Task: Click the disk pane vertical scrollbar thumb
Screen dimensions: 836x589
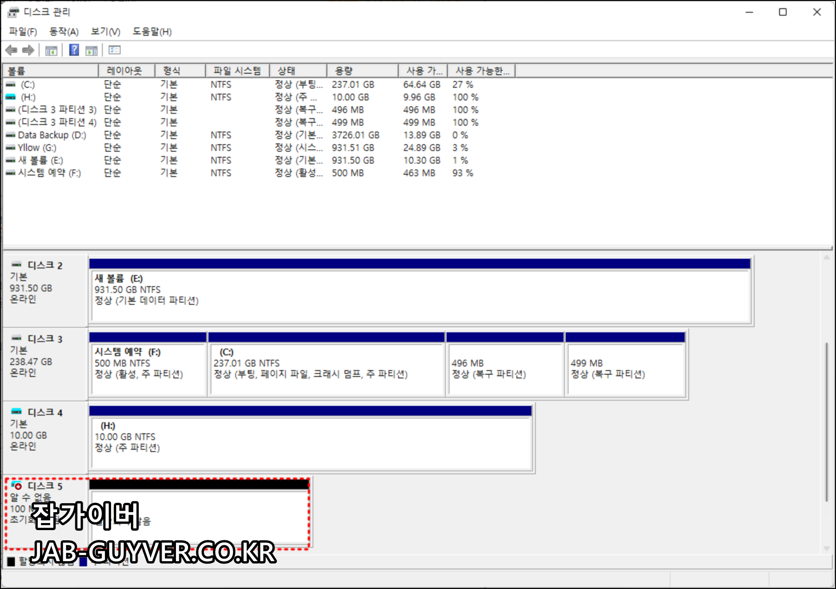Action: click(x=827, y=422)
